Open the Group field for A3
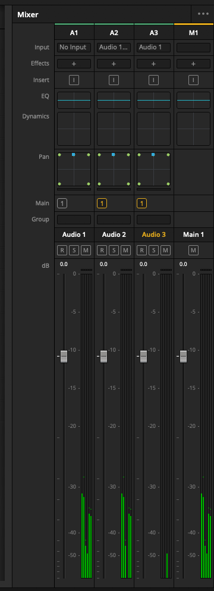The width and height of the screenshot is (214, 591). point(154,220)
